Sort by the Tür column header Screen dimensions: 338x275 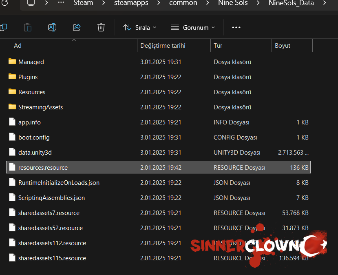[x=218, y=46]
